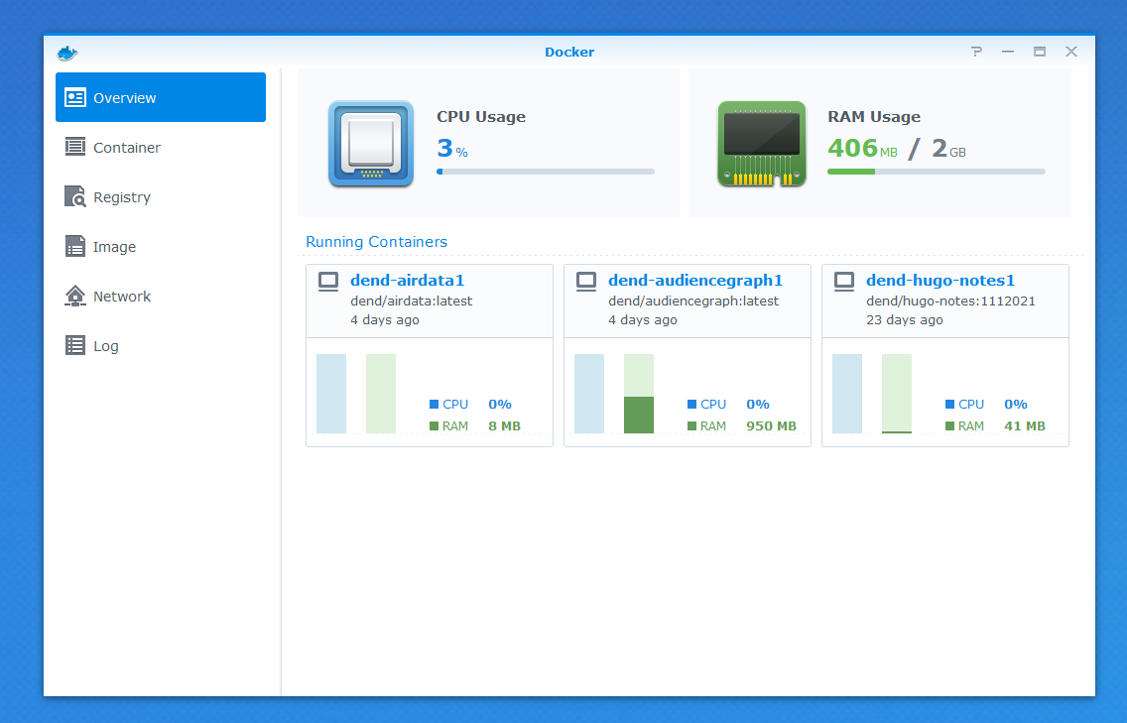Viewport: 1127px width, 723px height.
Task: Click the CPU usage progress bar
Action: [x=546, y=172]
